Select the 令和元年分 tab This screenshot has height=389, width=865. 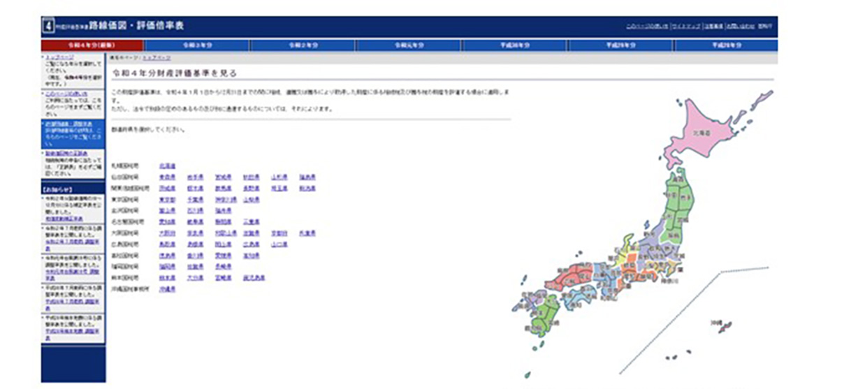point(409,45)
